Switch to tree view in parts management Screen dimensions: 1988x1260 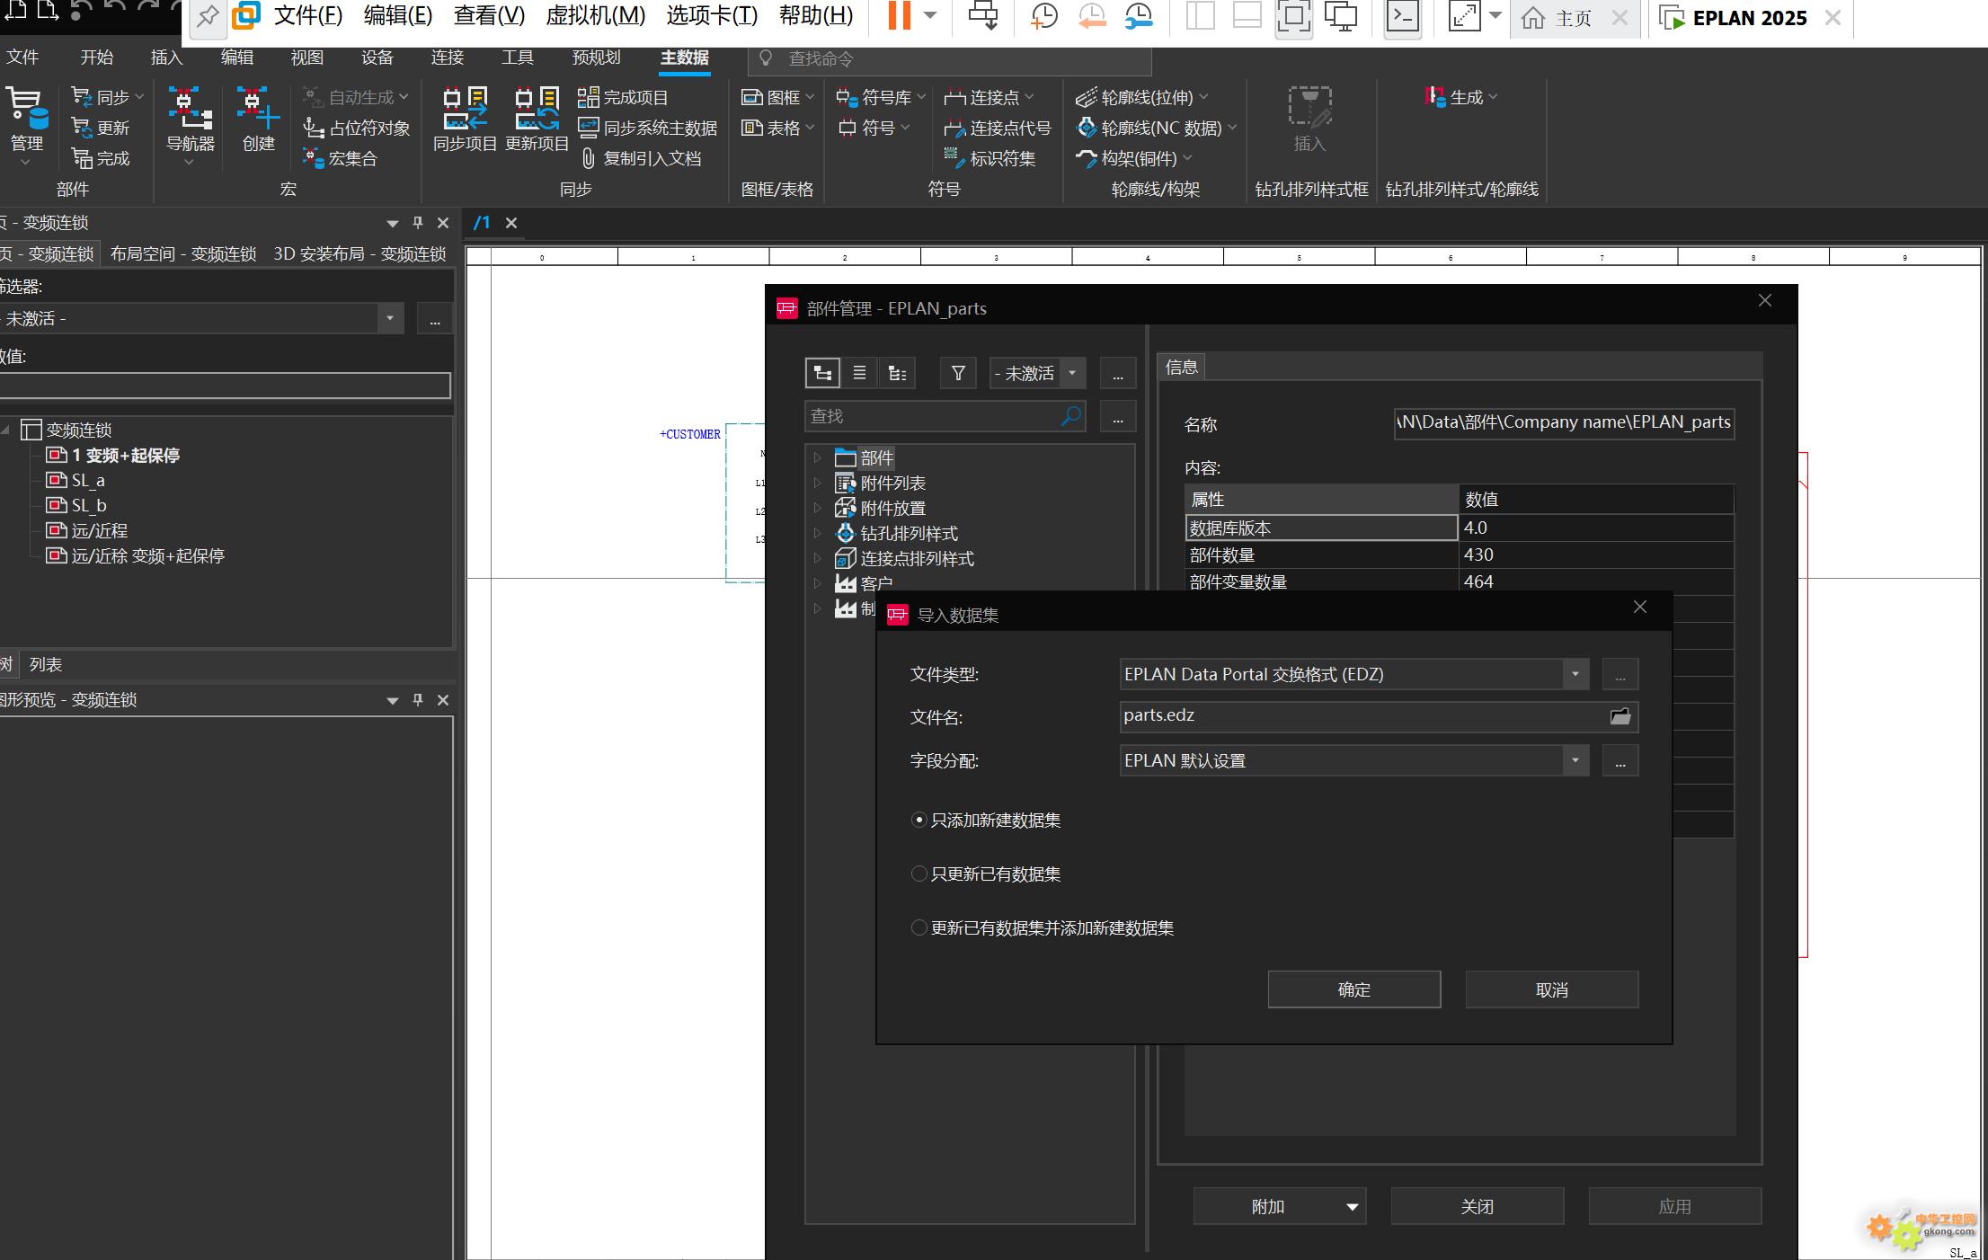(822, 373)
